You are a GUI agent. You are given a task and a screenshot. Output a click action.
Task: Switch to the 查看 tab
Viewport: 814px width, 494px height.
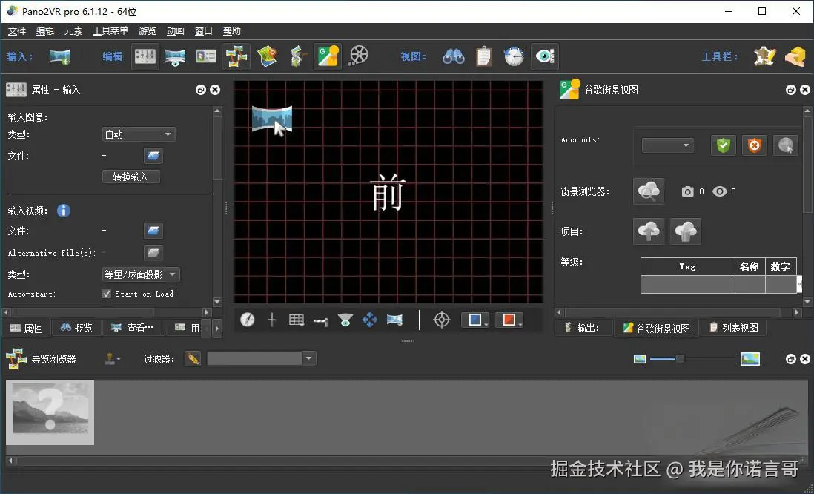(133, 328)
